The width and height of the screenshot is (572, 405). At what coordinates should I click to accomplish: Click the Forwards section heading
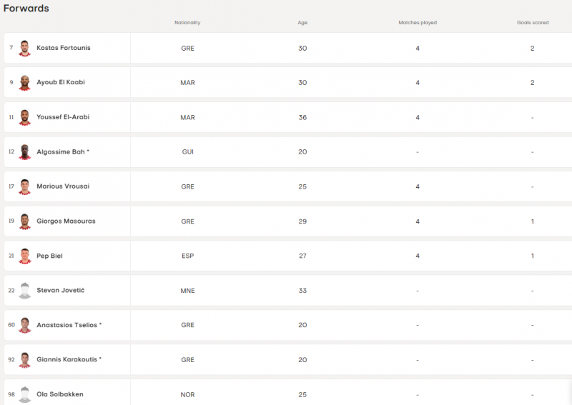tap(26, 9)
